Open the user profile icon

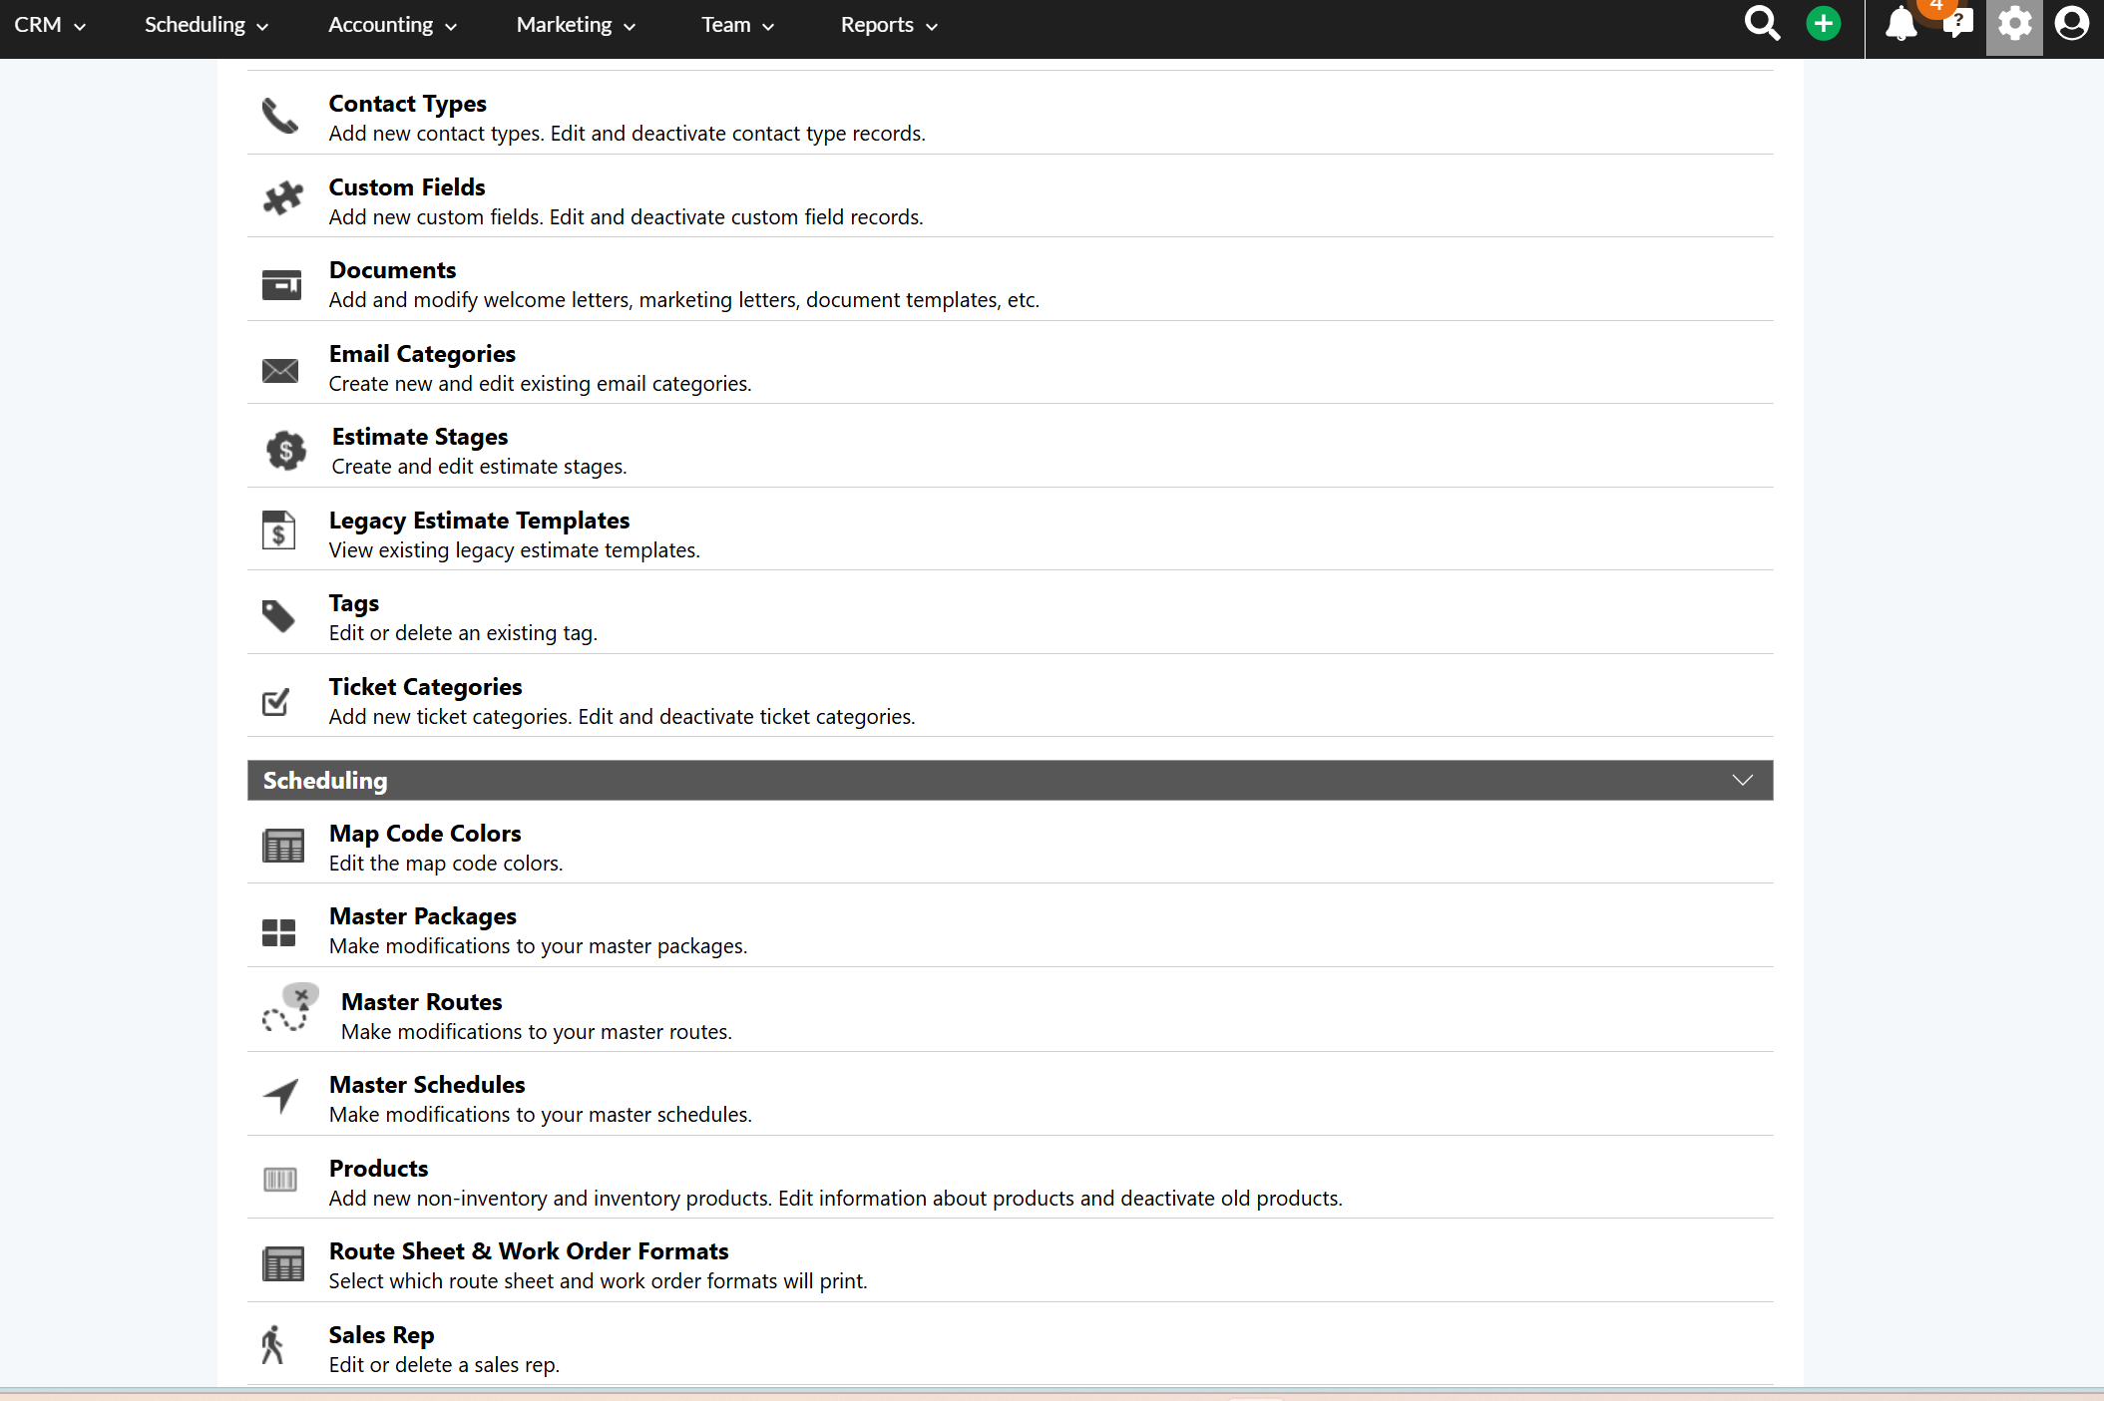click(2072, 24)
